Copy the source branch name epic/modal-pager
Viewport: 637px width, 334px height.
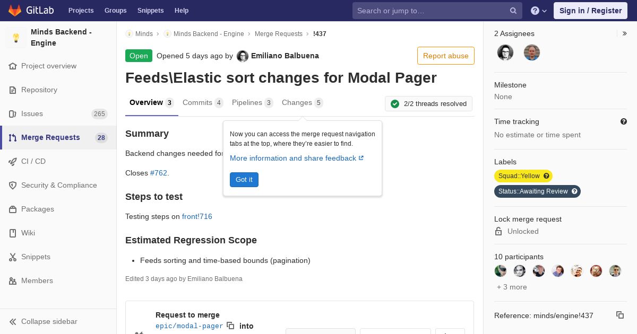point(230,326)
